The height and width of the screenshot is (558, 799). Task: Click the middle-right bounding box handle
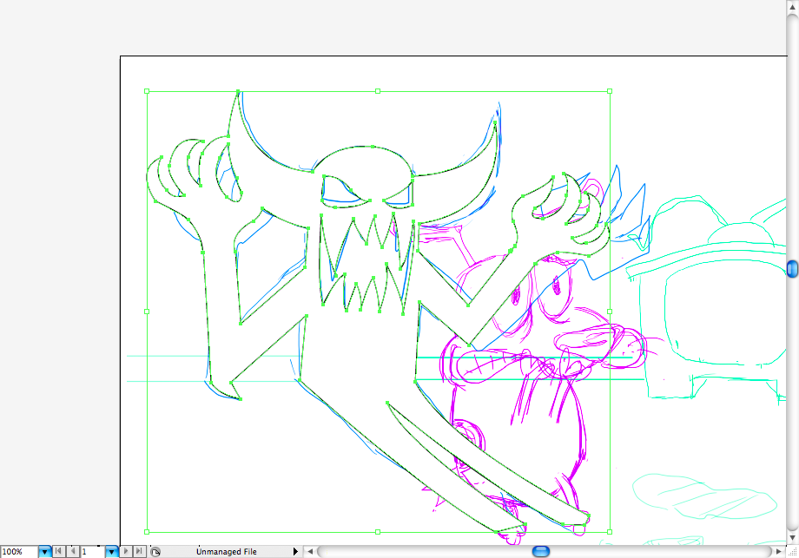(610, 312)
